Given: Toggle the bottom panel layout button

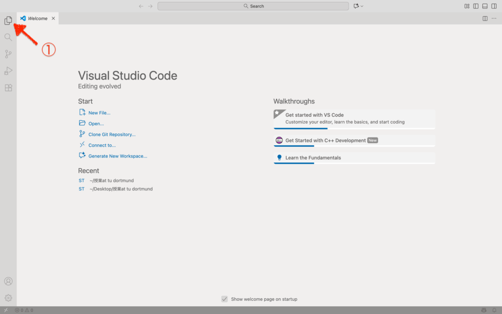Looking at the screenshot, I should pyautogui.click(x=485, y=6).
